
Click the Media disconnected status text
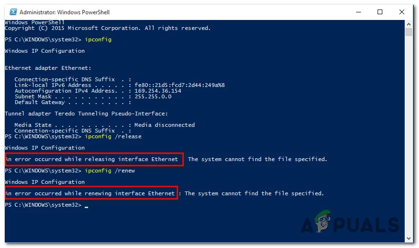(x=164, y=125)
